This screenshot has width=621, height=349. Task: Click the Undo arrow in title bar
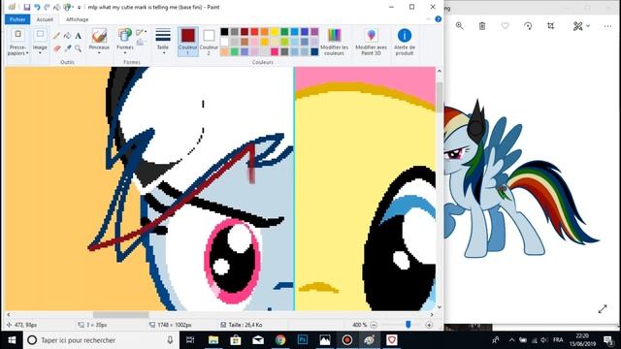pyautogui.click(x=37, y=7)
